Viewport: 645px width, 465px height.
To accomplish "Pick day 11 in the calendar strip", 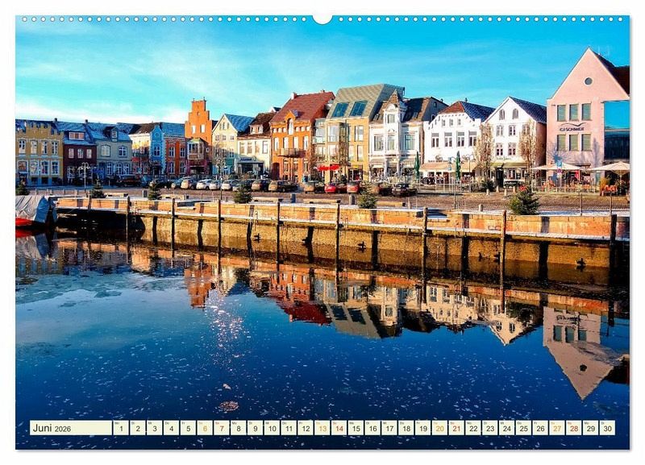I will pos(289,428).
